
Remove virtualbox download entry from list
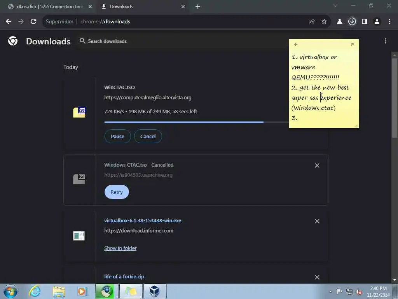(x=317, y=221)
